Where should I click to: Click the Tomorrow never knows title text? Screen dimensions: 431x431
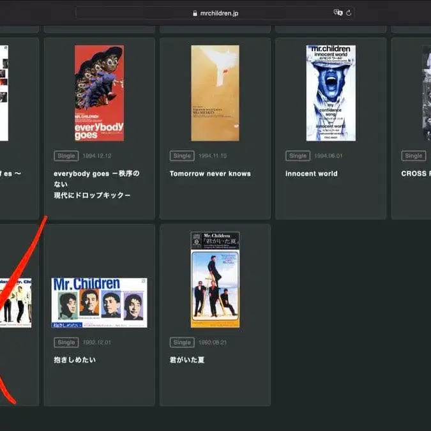click(210, 174)
